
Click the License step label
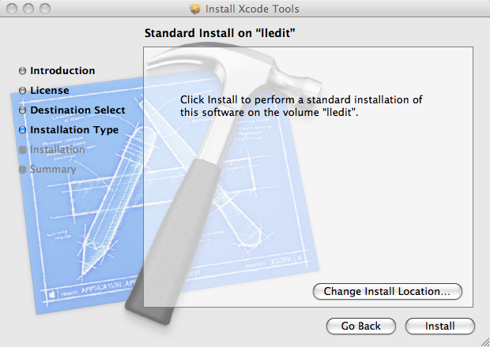tap(50, 91)
